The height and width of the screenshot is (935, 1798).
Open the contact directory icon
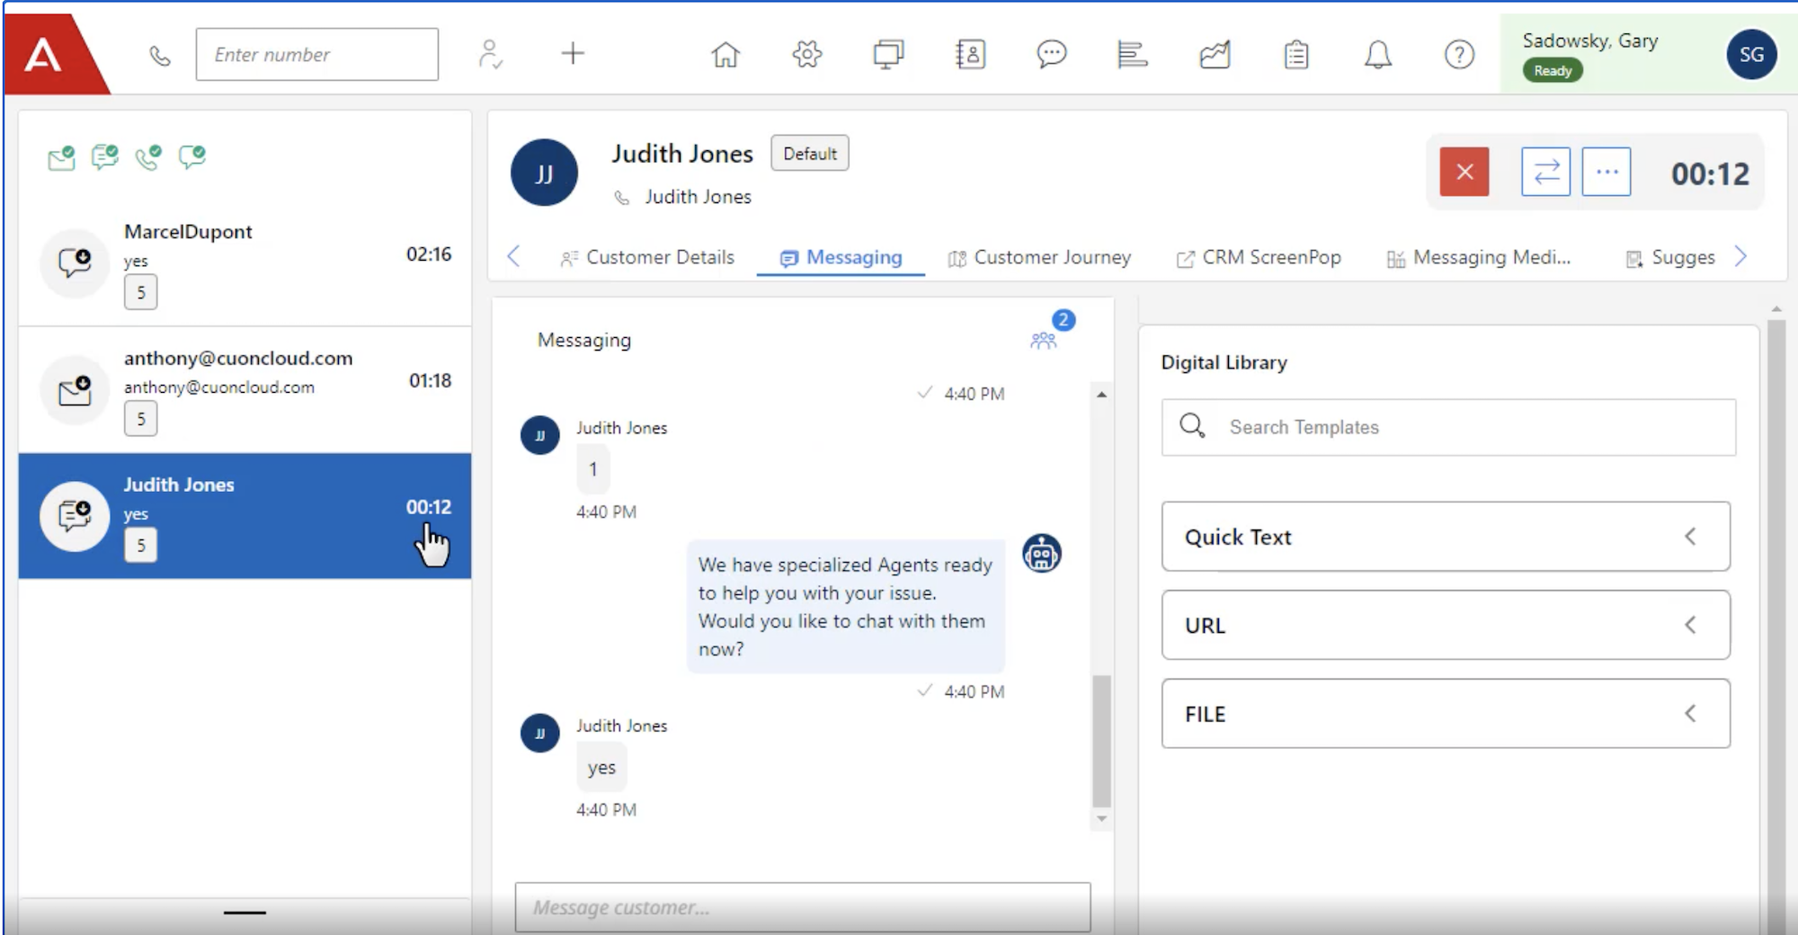click(x=970, y=55)
